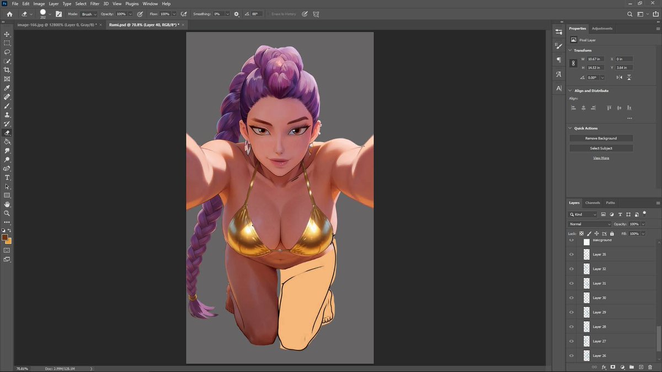
Task: Hide Layer 28 with eye icon
Action: [572, 327]
